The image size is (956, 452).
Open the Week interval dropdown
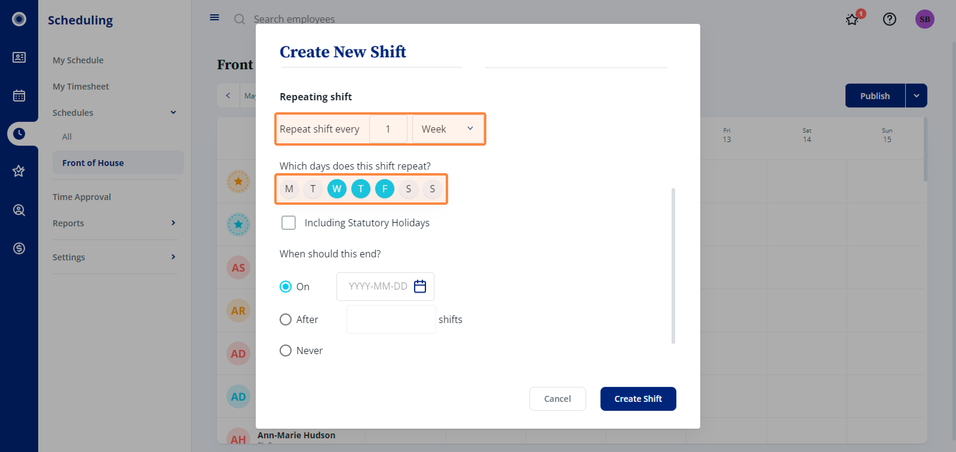click(x=448, y=129)
